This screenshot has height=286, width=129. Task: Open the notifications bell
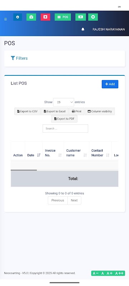coord(83,29)
